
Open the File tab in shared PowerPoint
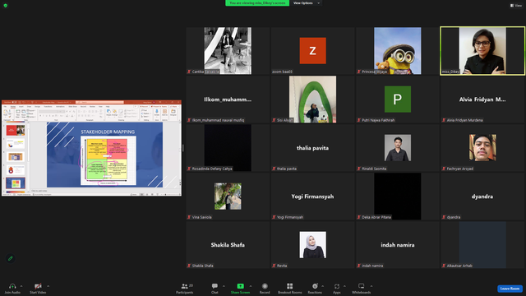click(x=6, y=107)
